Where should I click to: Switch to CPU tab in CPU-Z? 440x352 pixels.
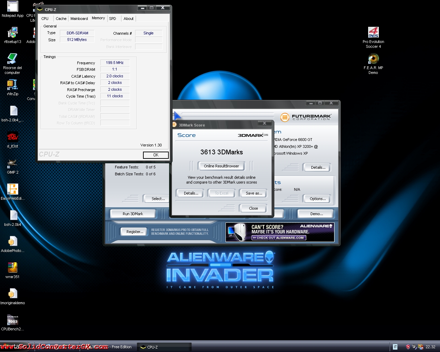click(45, 19)
